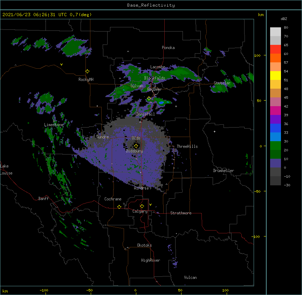
Task: Click the -100 tick on right axis
Action: coord(256,236)
